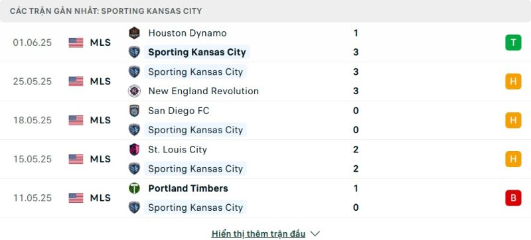Open San Diego FC team name

pyautogui.click(x=179, y=111)
